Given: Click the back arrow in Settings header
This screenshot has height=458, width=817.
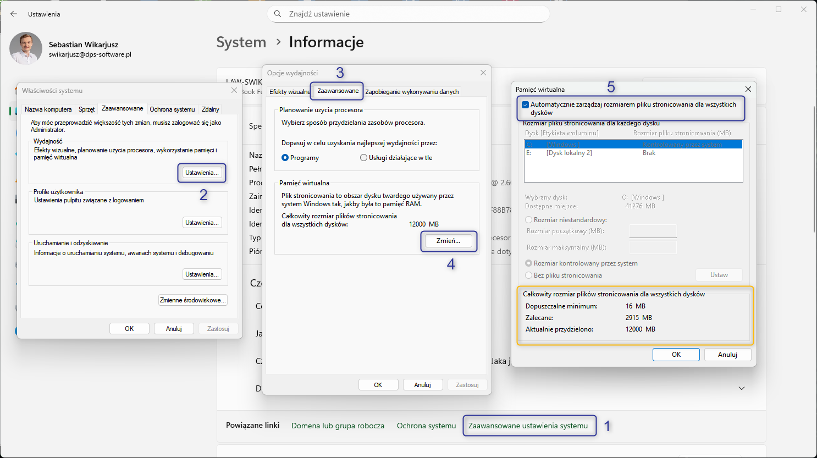Looking at the screenshot, I should tap(14, 14).
